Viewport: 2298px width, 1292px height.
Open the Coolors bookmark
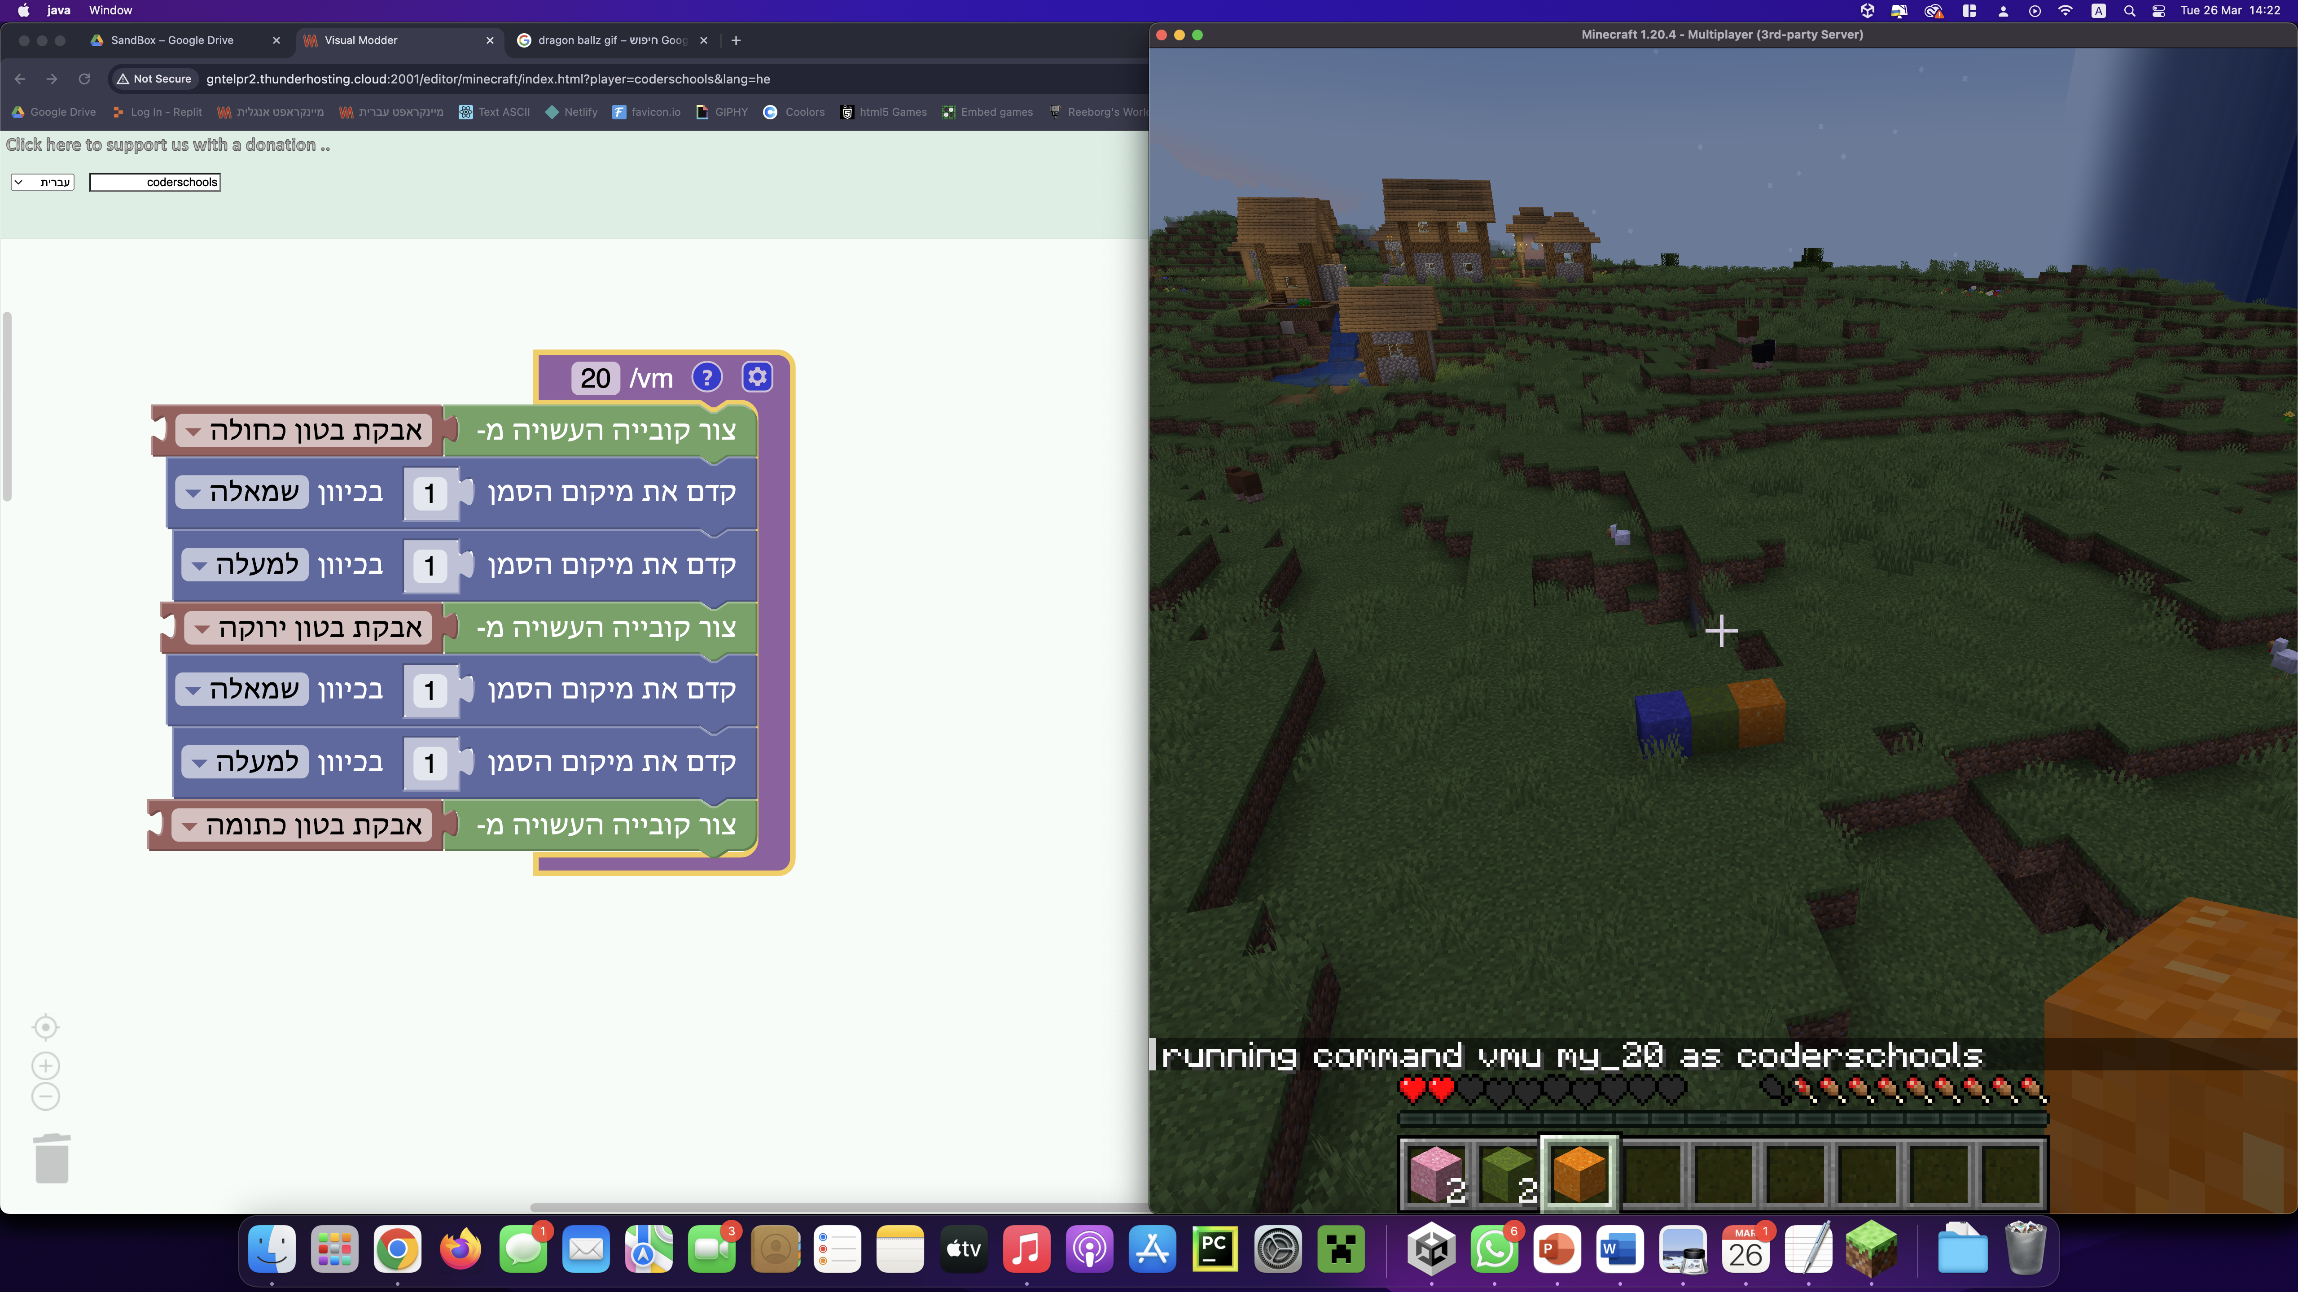click(x=794, y=112)
